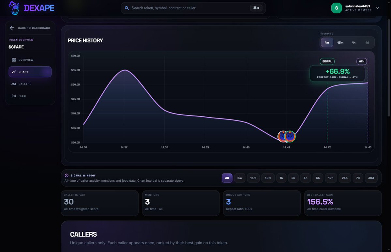Click the 14:42 time axis label

(x=327, y=147)
